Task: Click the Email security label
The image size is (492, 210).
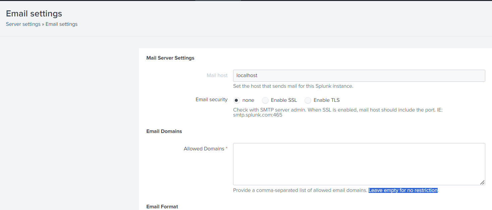Action: [211, 99]
